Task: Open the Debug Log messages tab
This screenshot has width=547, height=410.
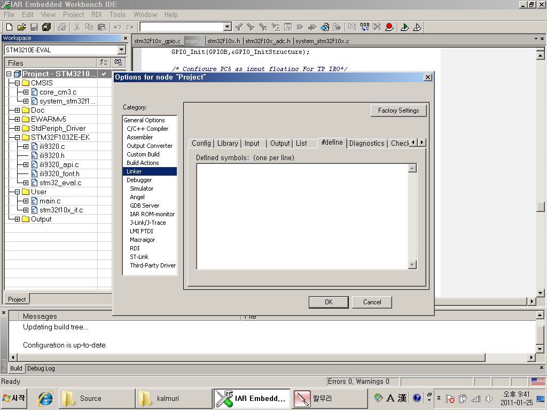Action: [x=41, y=368]
